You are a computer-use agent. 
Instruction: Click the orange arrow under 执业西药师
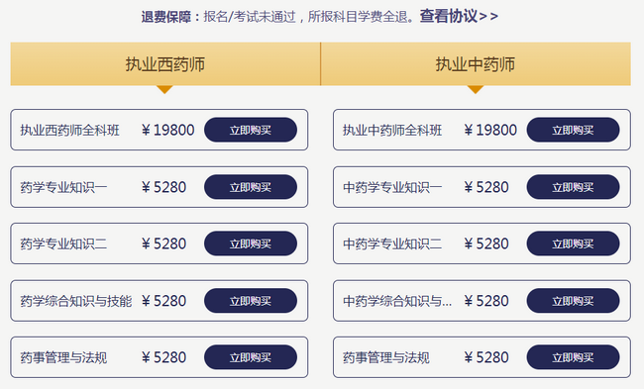click(x=164, y=89)
